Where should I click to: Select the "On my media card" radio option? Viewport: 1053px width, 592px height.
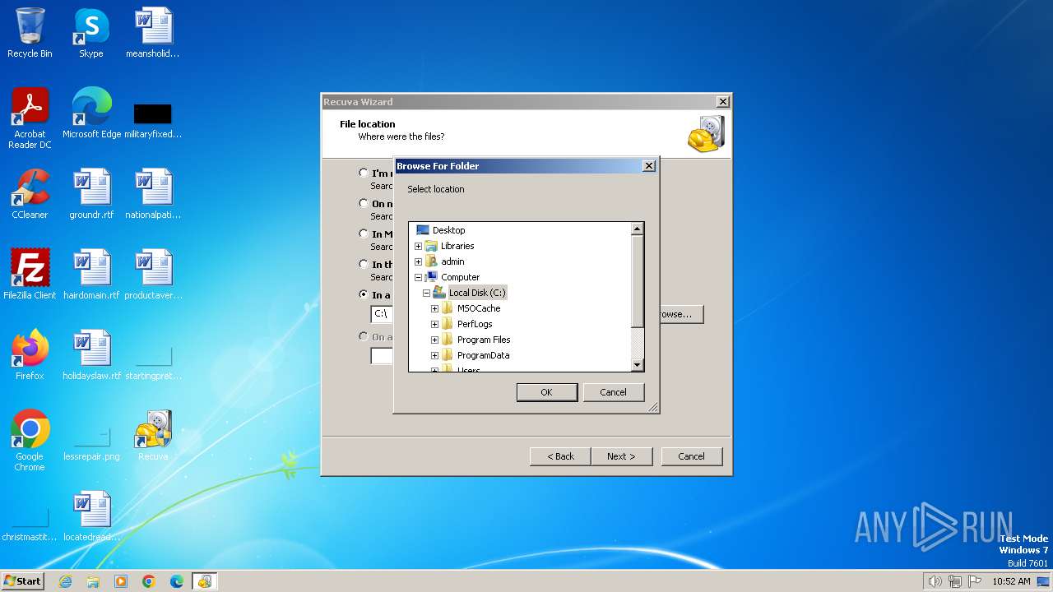pyautogui.click(x=364, y=203)
